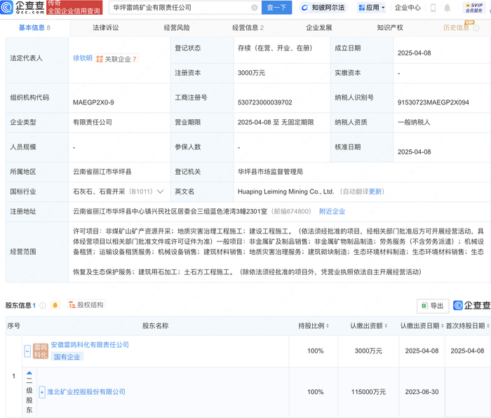This screenshot has width=491, height=418.
Task: Open legal representative 徐钦明 link
Action: 81,58
